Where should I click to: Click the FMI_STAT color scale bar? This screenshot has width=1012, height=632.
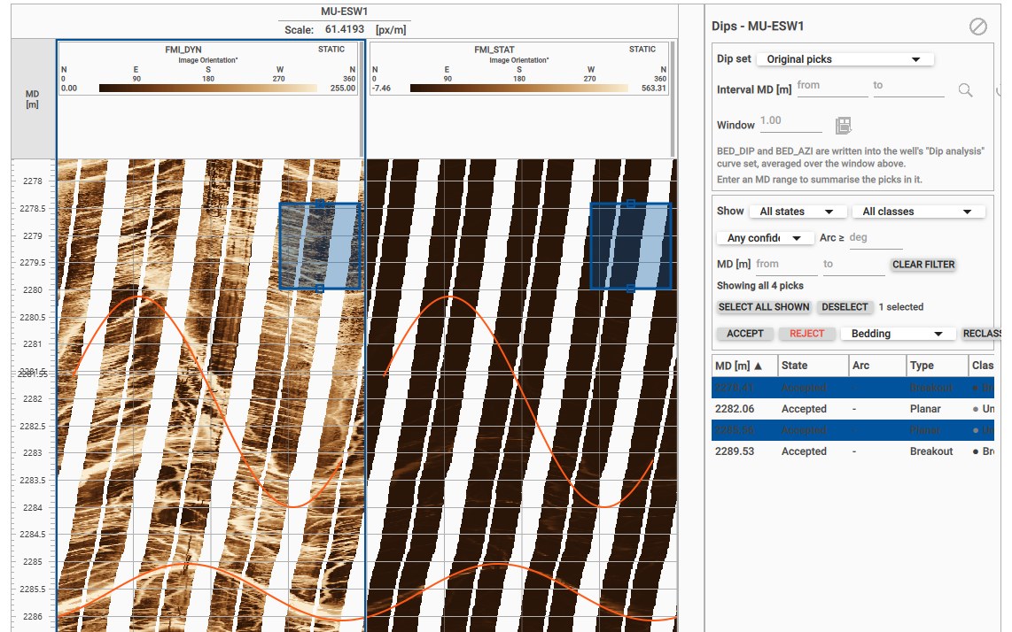[x=519, y=89]
